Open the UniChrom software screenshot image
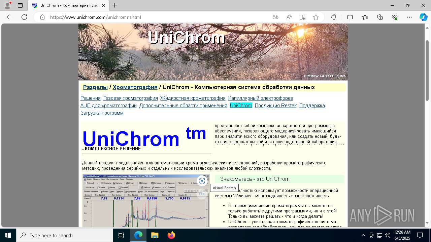The image size is (431, 242). click(x=146, y=201)
